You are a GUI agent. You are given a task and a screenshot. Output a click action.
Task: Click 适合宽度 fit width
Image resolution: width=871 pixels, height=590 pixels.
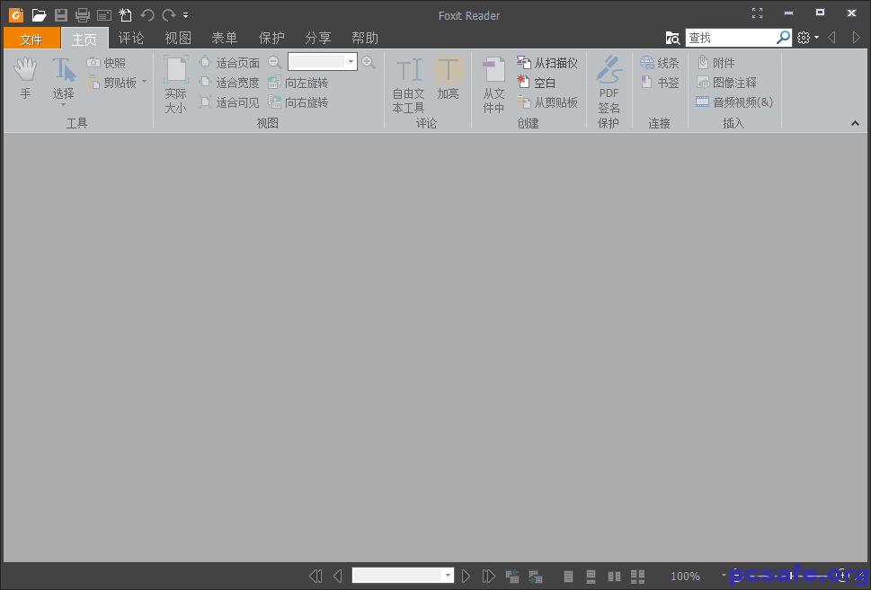click(x=229, y=83)
